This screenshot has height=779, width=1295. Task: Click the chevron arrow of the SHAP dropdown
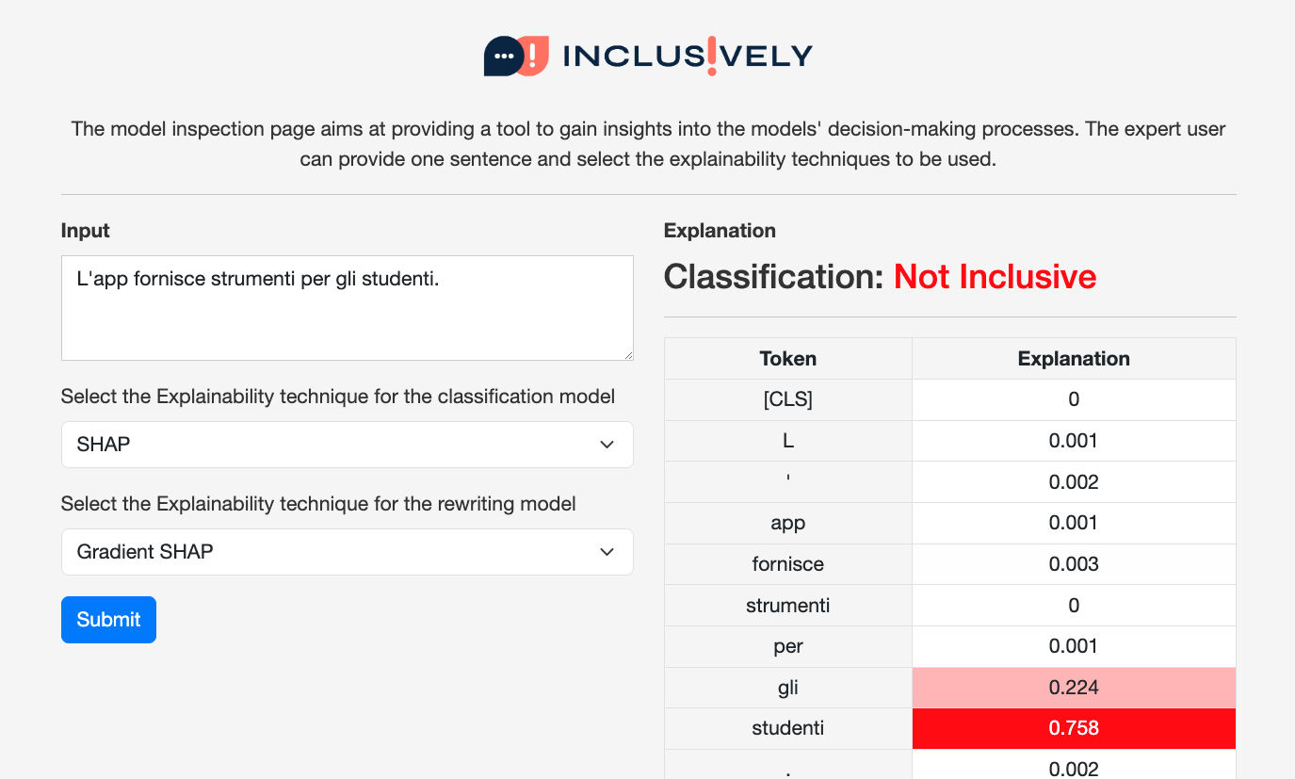(607, 445)
